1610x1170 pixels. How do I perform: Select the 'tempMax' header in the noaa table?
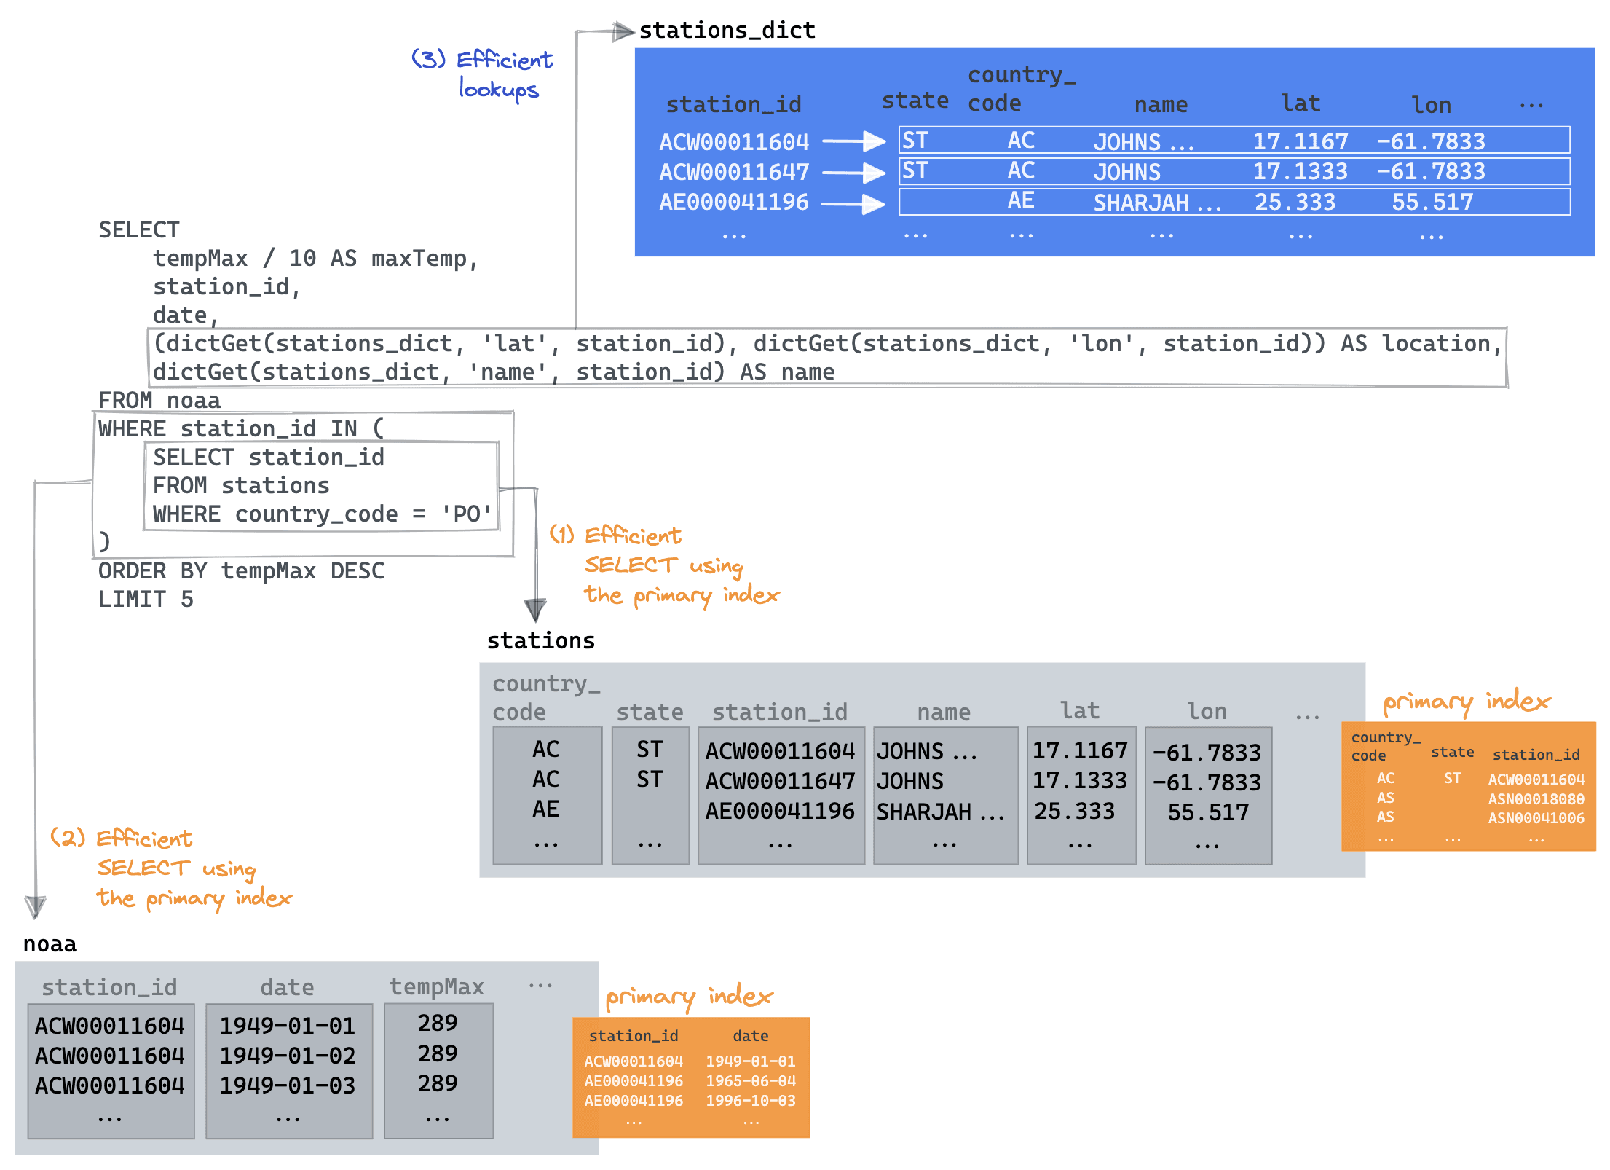pyautogui.click(x=437, y=986)
